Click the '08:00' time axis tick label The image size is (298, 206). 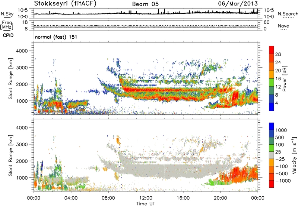pyautogui.click(x=108, y=198)
